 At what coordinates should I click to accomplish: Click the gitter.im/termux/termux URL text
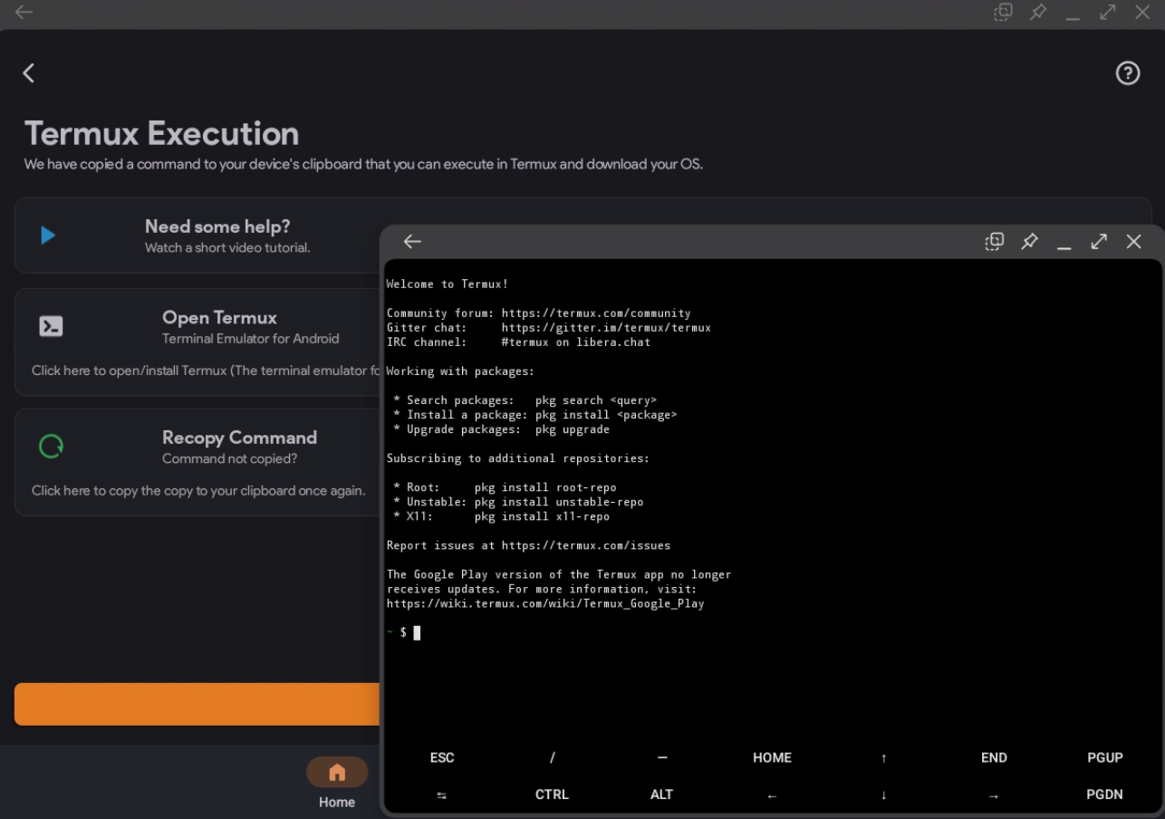coord(606,328)
